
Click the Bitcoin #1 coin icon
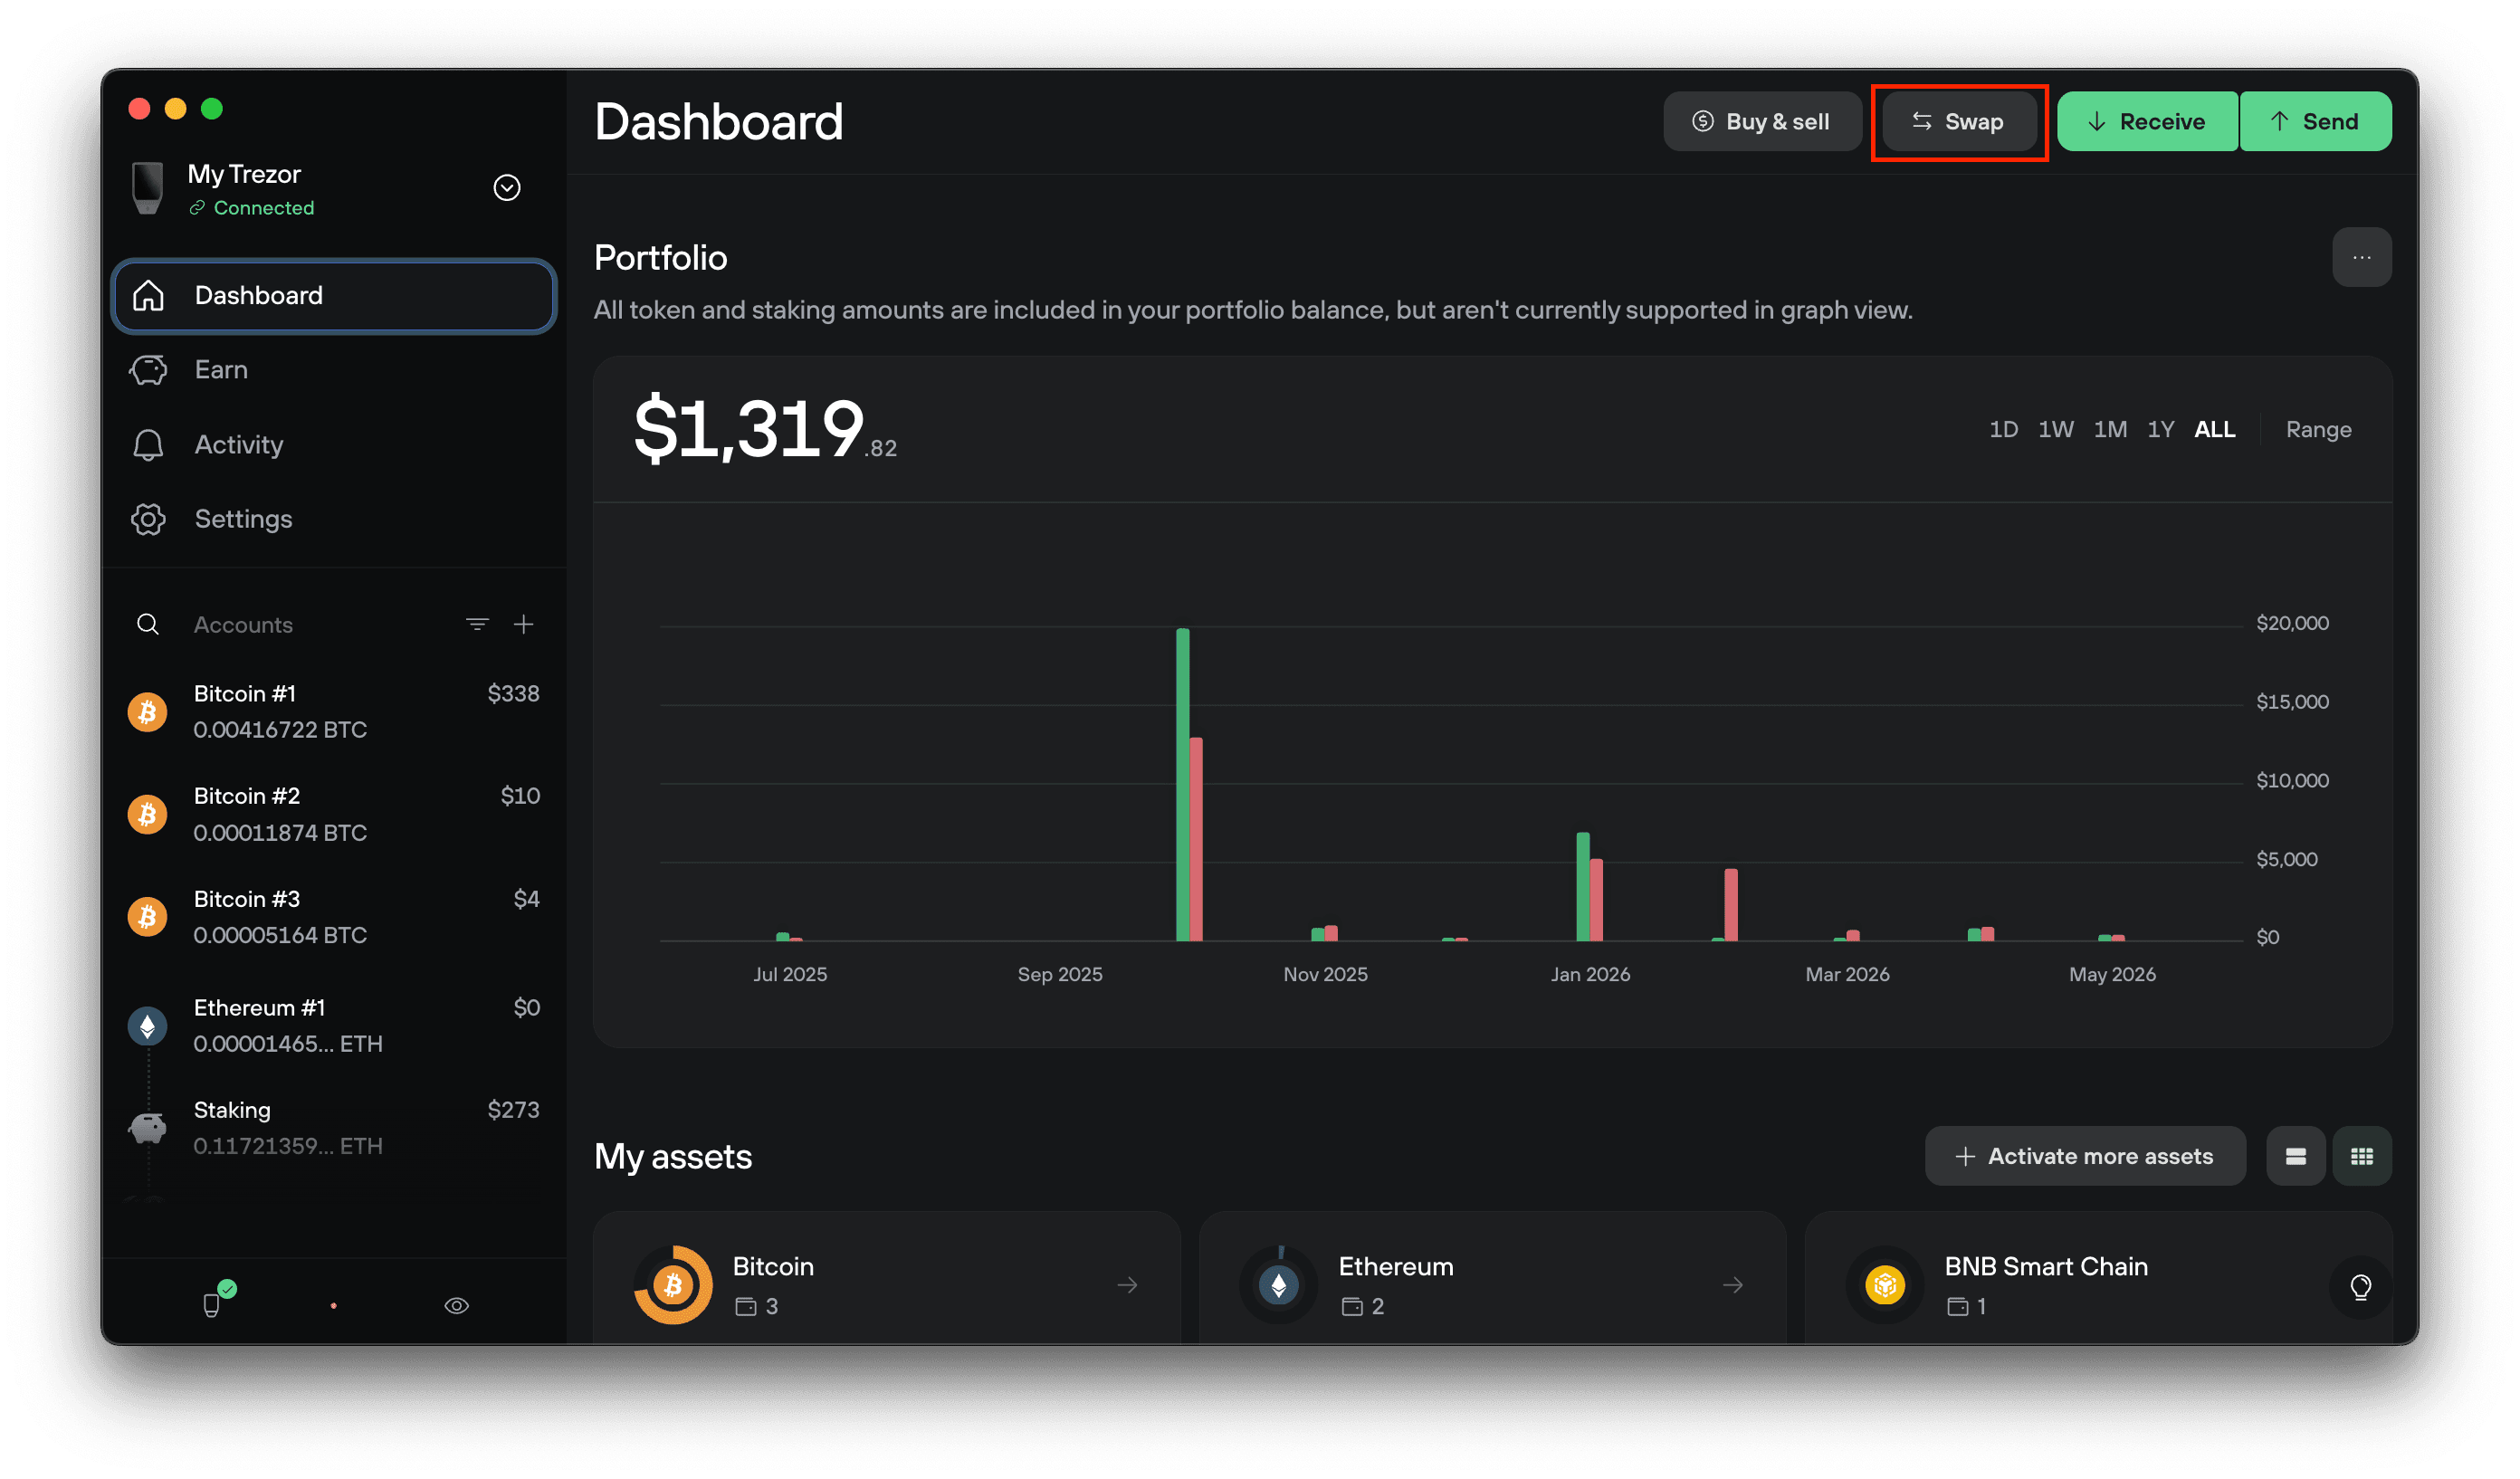pyautogui.click(x=148, y=713)
